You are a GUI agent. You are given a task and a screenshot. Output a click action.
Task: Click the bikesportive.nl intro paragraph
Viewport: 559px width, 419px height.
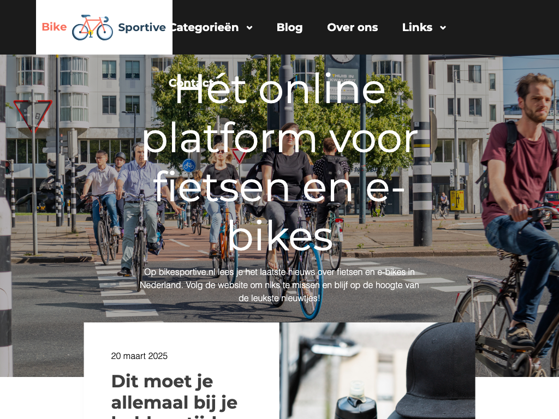pos(279,285)
